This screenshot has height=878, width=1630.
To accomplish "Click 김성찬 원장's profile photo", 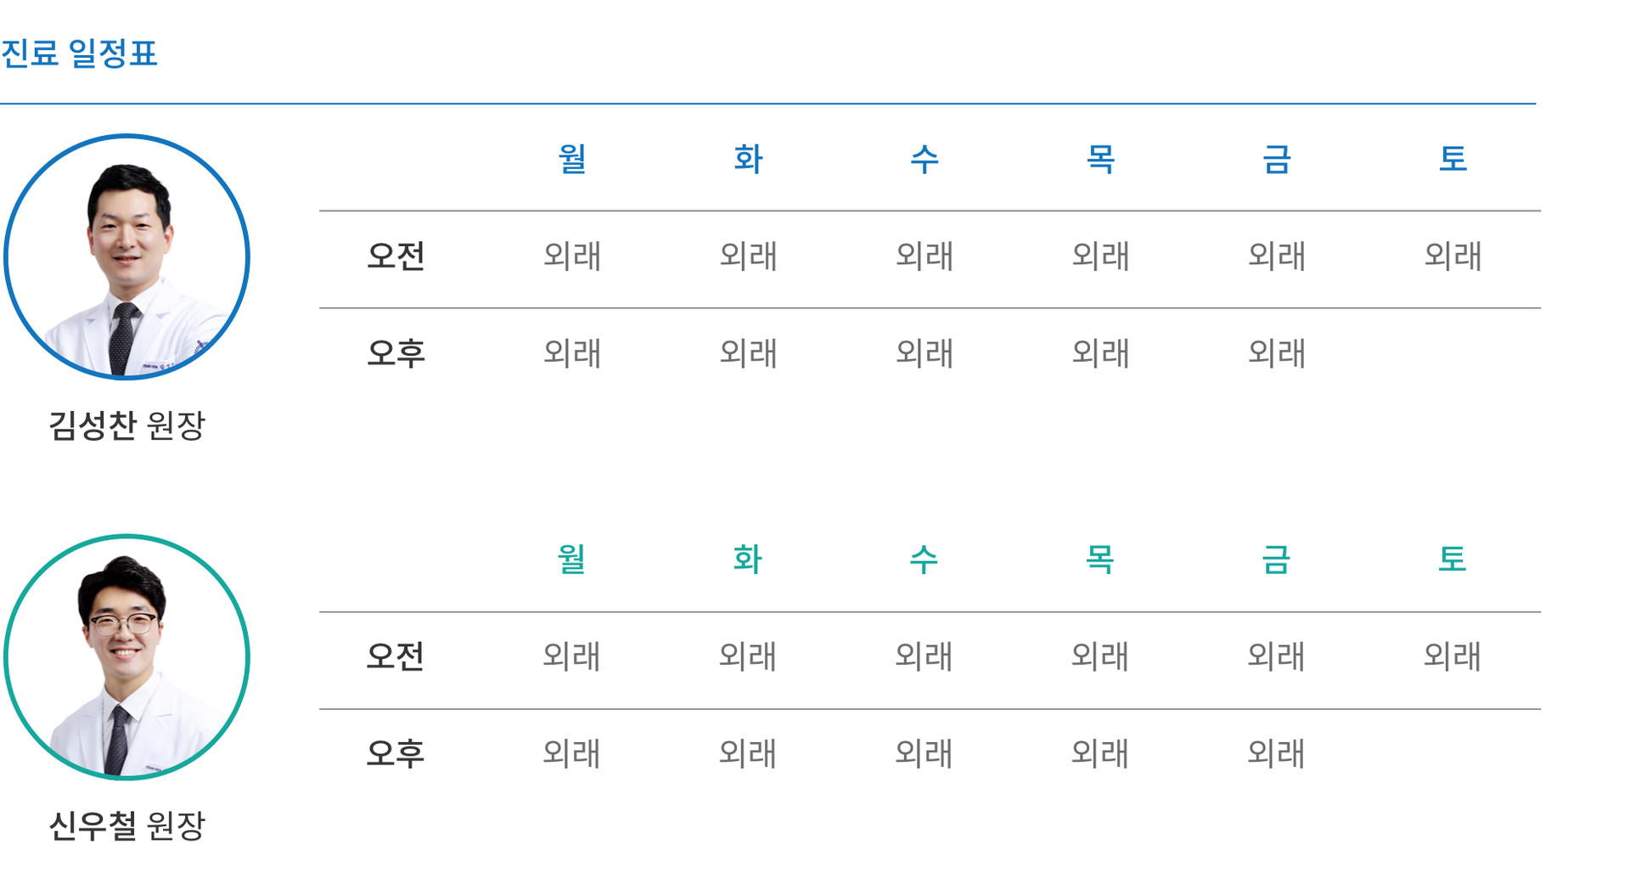I will pyautogui.click(x=127, y=256).
